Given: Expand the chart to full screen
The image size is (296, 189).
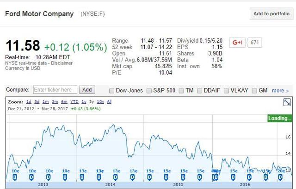Looking at the screenshot, I should (287, 103).
